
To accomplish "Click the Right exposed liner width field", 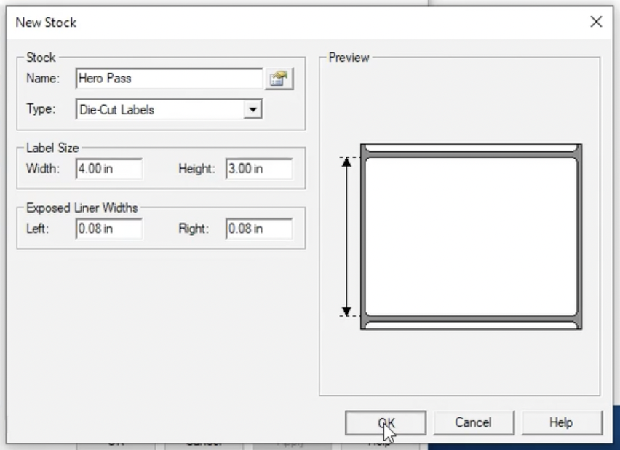I will click(258, 229).
